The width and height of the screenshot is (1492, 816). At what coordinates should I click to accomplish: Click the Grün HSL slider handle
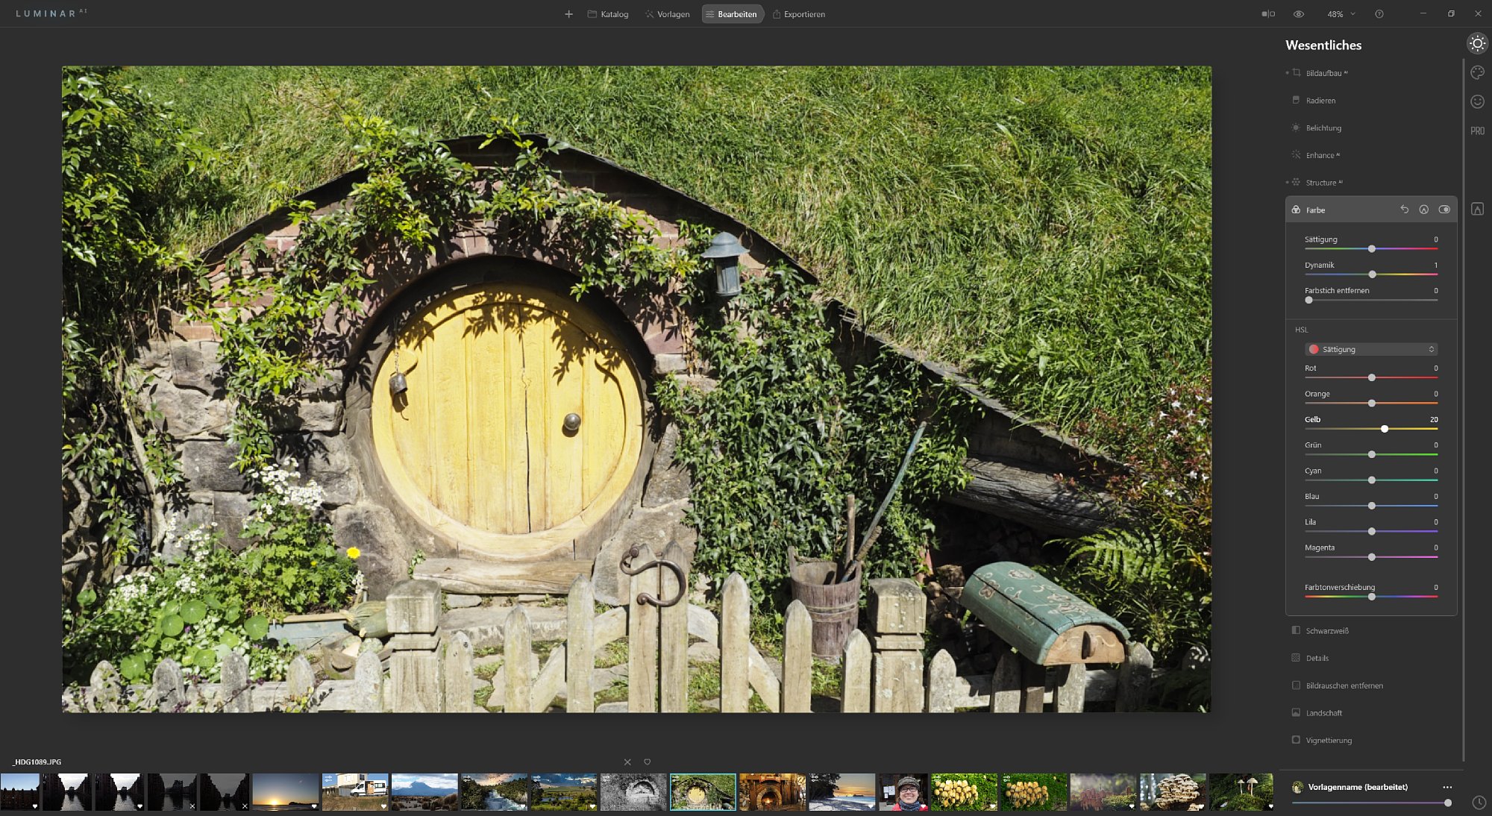[x=1371, y=454]
